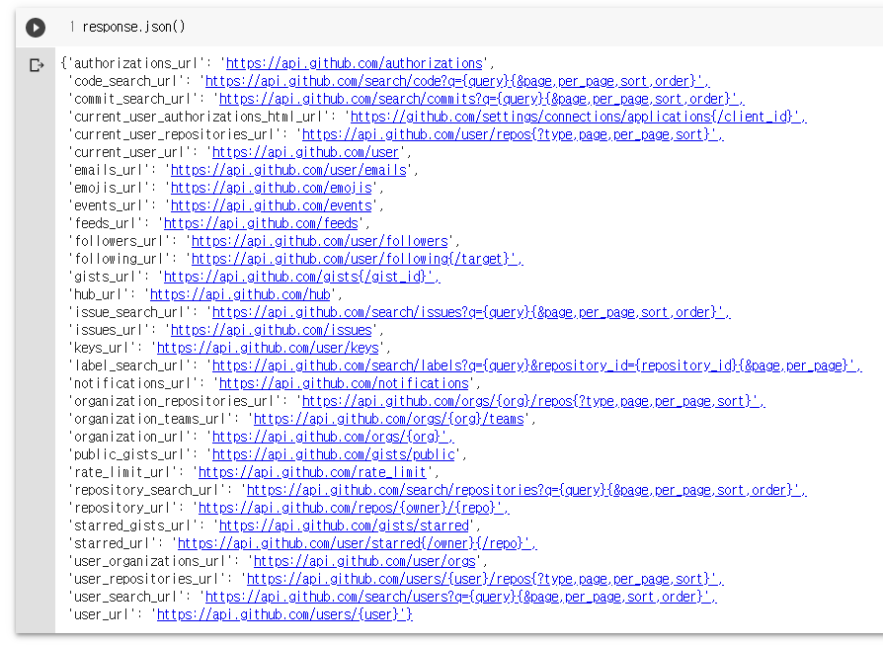This screenshot has width=883, height=646.
Task: Open the orgs/{org}/repos link
Action: coord(533,401)
